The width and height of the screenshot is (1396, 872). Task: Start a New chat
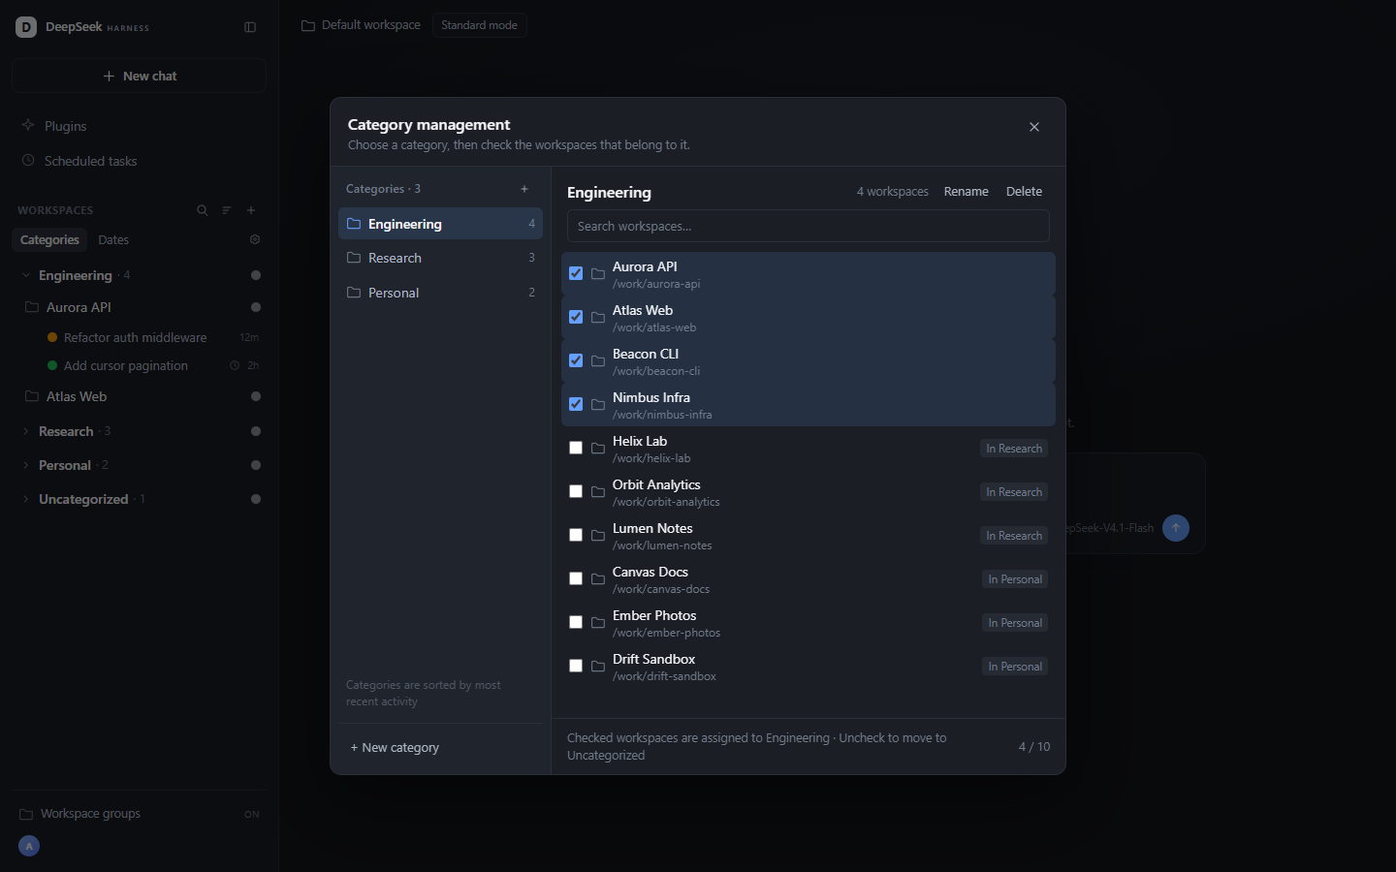pos(139,76)
